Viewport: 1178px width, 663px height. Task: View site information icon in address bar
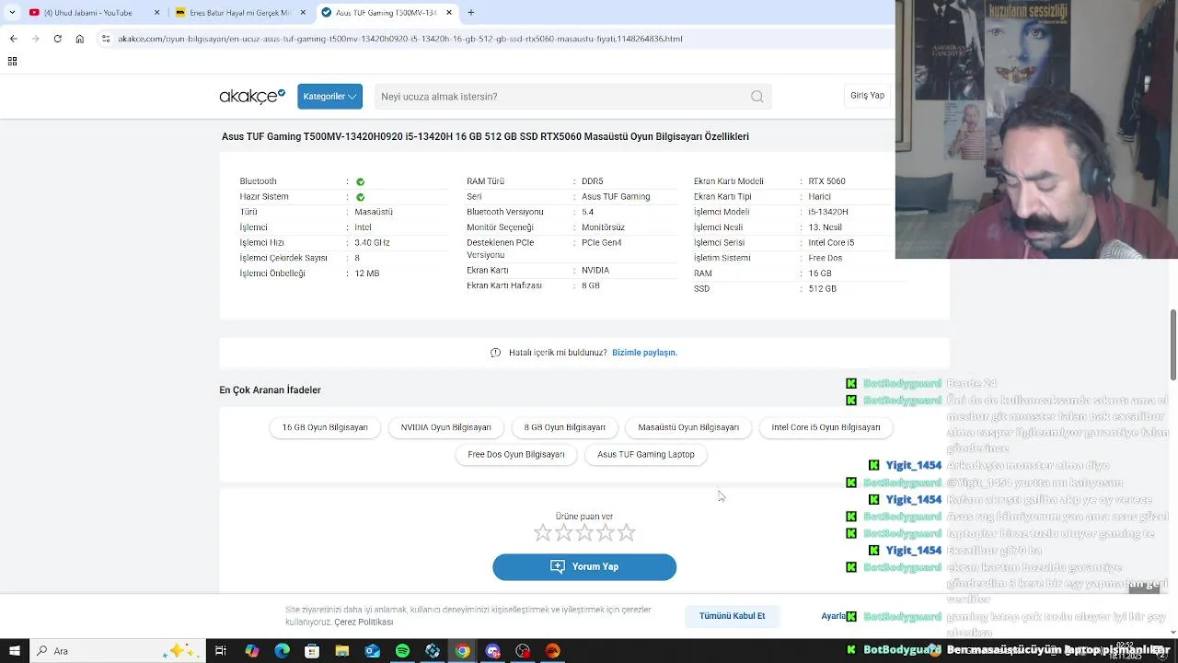106,39
